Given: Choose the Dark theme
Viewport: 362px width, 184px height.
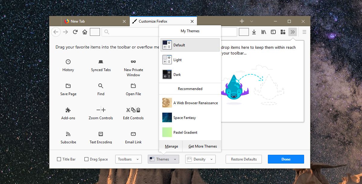Looking at the screenshot, I should [x=190, y=74].
